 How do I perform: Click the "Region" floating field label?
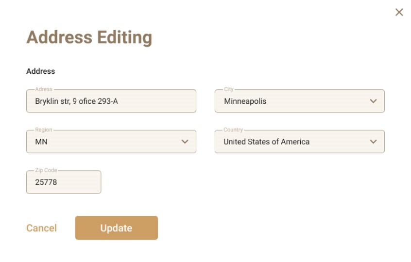point(43,130)
